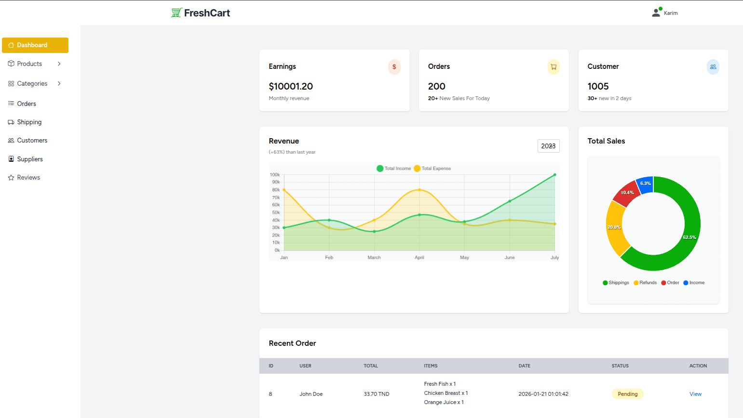Toggle the Total Expense legend item
Screen dimensions: 743x418
432,169
